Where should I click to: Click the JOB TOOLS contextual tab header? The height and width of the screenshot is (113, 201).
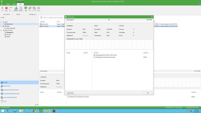pos(20,2)
